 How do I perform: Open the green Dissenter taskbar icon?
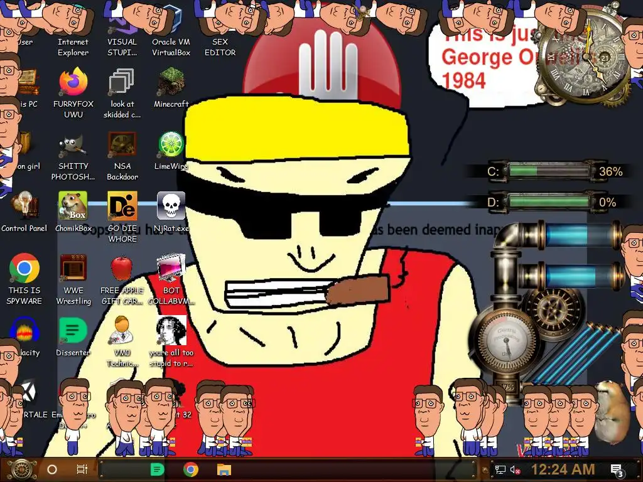(157, 469)
